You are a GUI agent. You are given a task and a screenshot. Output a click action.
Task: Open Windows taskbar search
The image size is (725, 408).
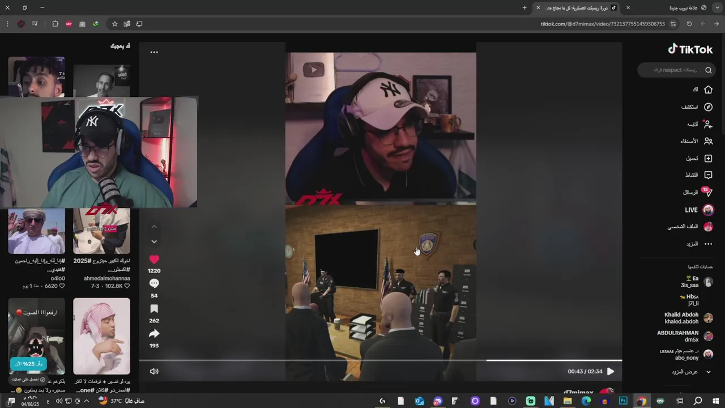click(x=698, y=401)
